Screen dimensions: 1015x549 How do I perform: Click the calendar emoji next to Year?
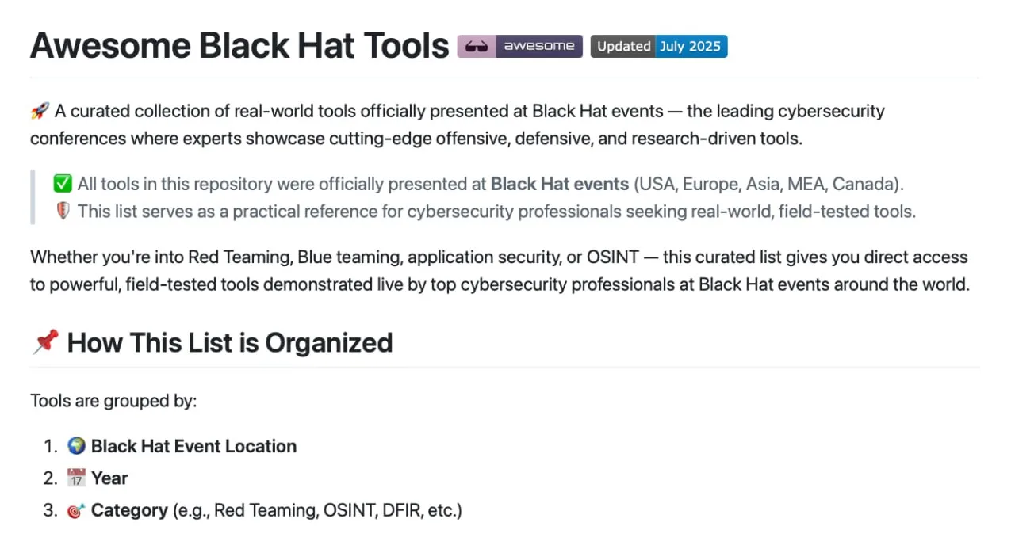(76, 478)
